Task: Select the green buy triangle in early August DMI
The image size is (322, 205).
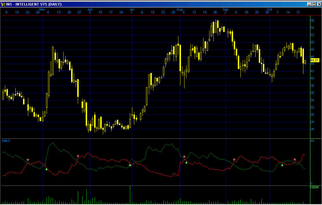Action: point(186,163)
